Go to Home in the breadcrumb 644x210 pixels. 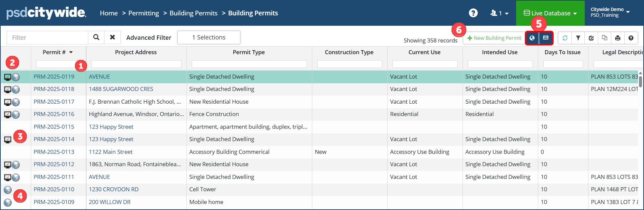click(109, 13)
